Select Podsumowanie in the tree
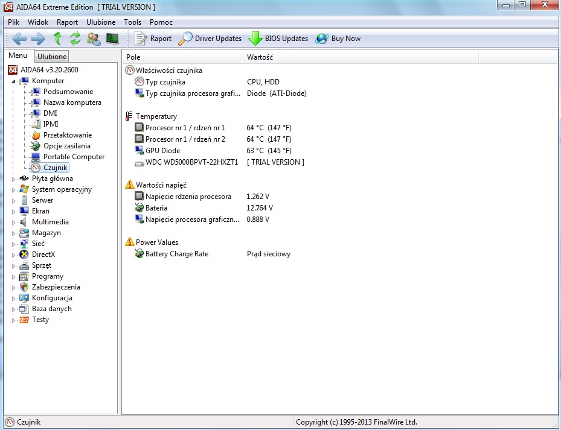 [68, 92]
